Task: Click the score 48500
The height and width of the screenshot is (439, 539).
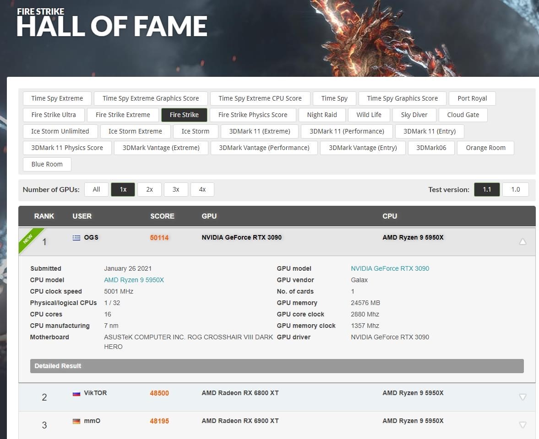Action: [x=159, y=393]
